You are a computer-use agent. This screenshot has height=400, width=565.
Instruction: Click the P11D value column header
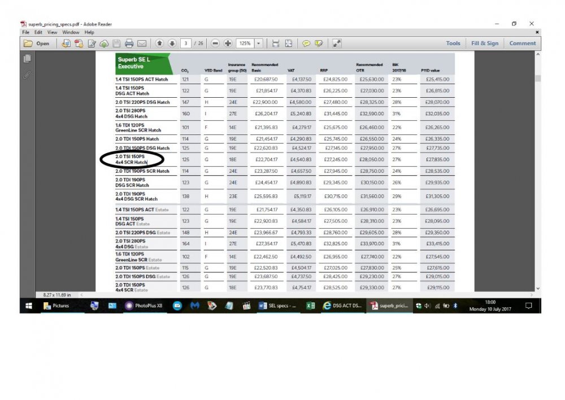pos(430,71)
